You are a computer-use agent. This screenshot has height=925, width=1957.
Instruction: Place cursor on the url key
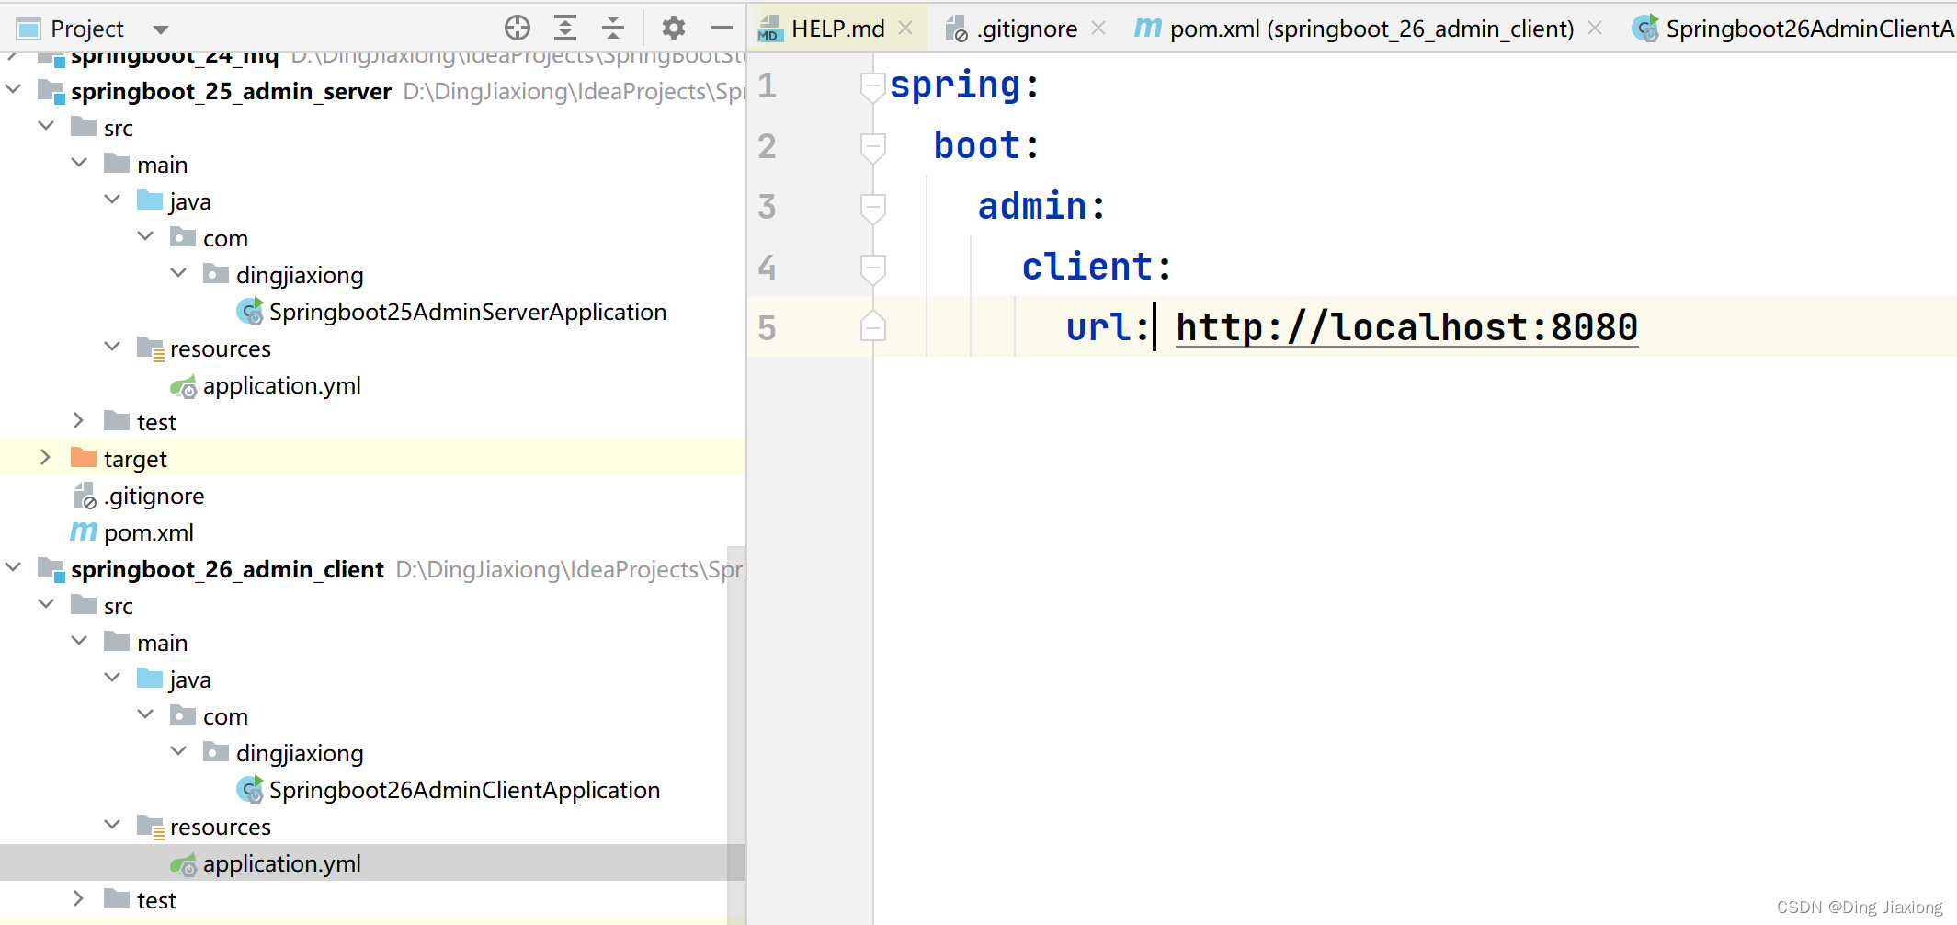tap(1098, 327)
